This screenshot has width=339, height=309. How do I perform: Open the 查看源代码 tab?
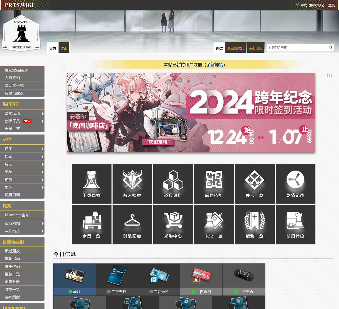[x=236, y=48]
